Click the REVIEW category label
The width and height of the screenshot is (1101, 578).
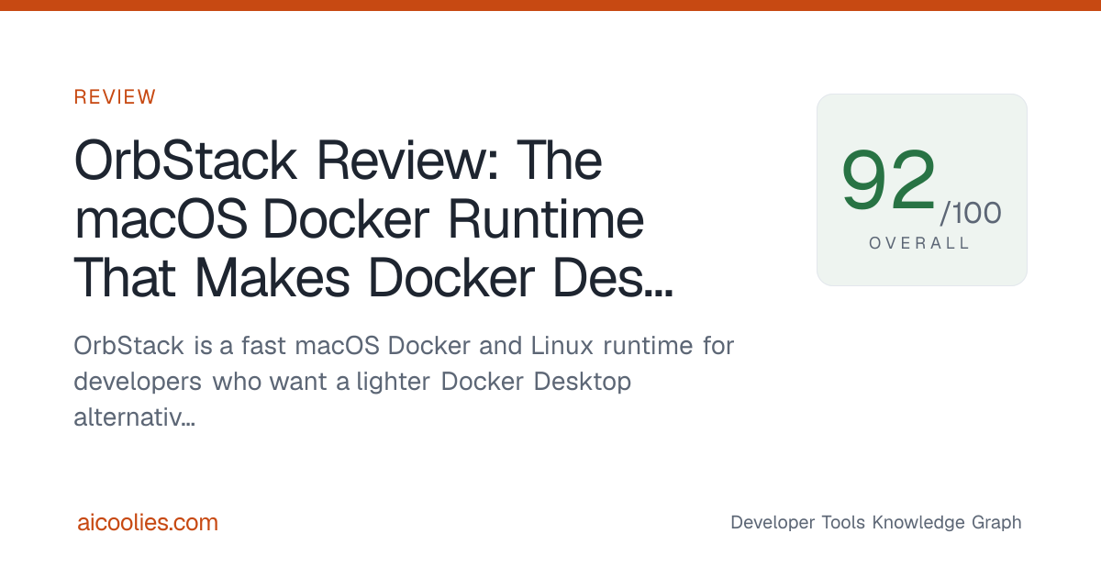[115, 97]
